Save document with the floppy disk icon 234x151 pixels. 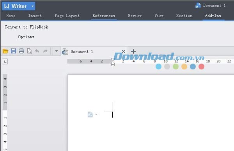[13, 51]
